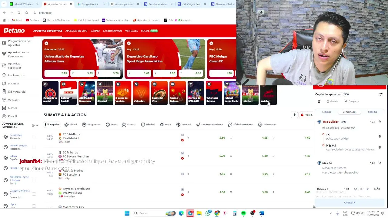Collapse the Competencias Favoritas section
Image resolution: width=388 pixels, height=218 pixels.
[37, 125]
